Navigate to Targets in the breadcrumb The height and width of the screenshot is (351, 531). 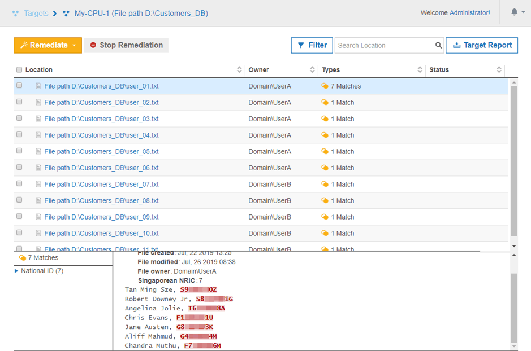pyautogui.click(x=36, y=13)
